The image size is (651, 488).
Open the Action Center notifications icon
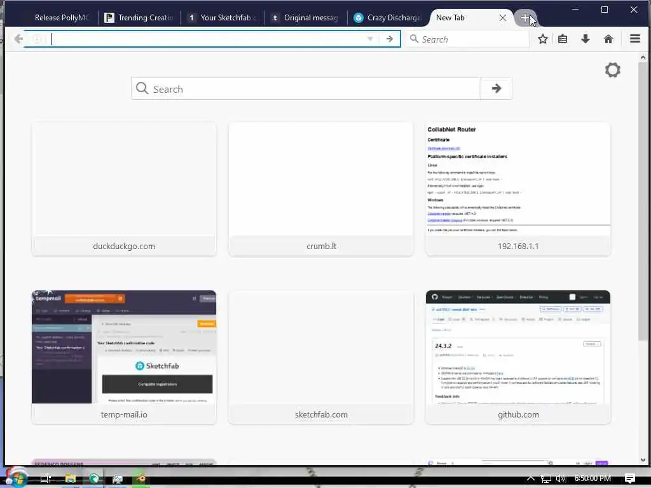(x=630, y=478)
